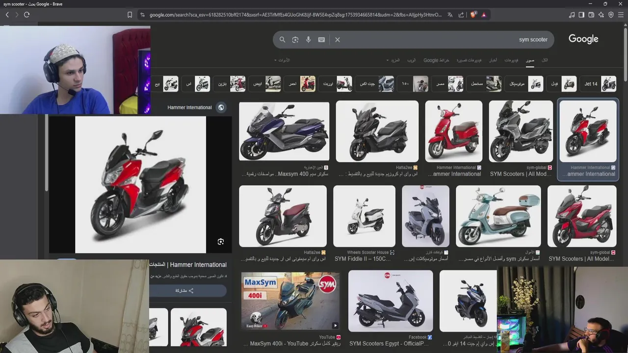Start a Google Lens image search

point(295,40)
